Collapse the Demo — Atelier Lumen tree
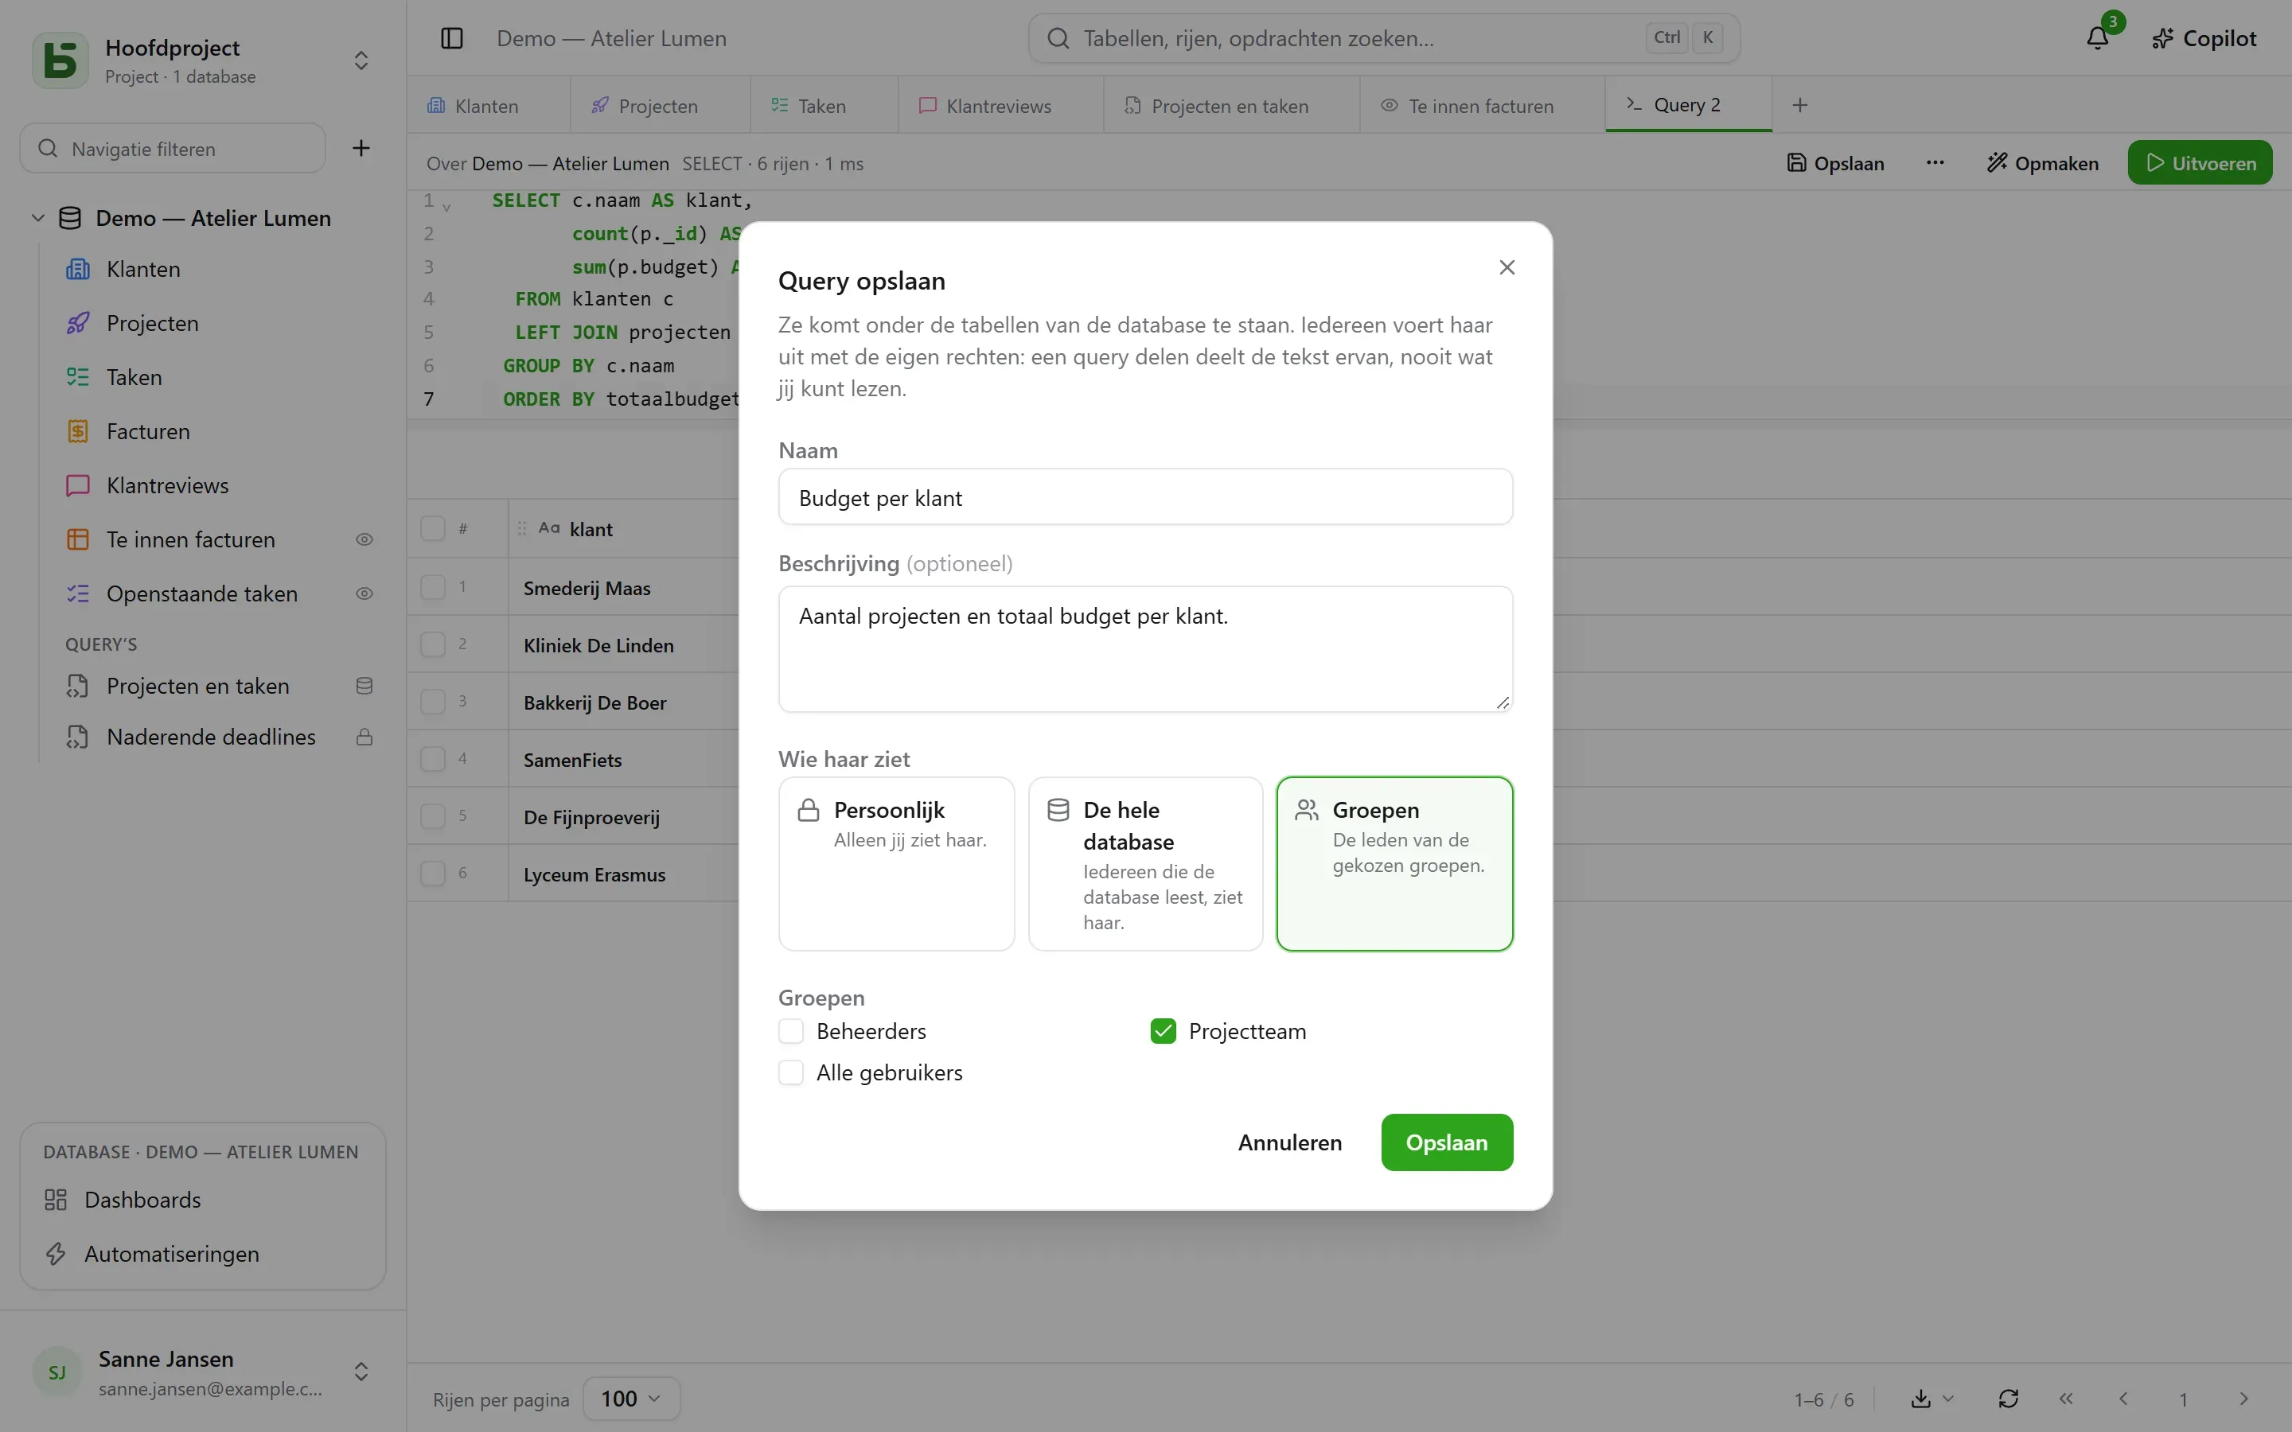Viewport: 2292px width, 1432px height. [38, 218]
